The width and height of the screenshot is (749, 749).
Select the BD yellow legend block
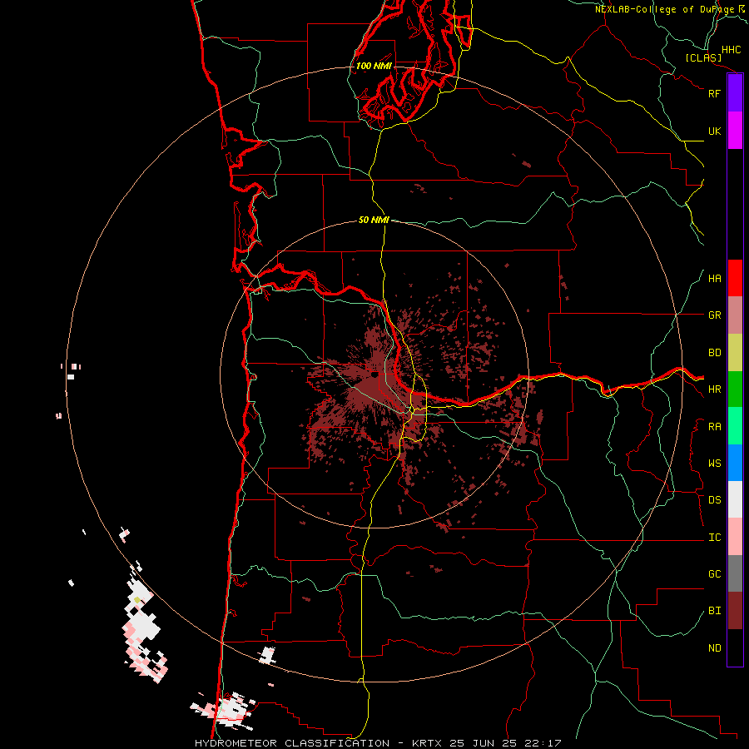[x=735, y=353]
